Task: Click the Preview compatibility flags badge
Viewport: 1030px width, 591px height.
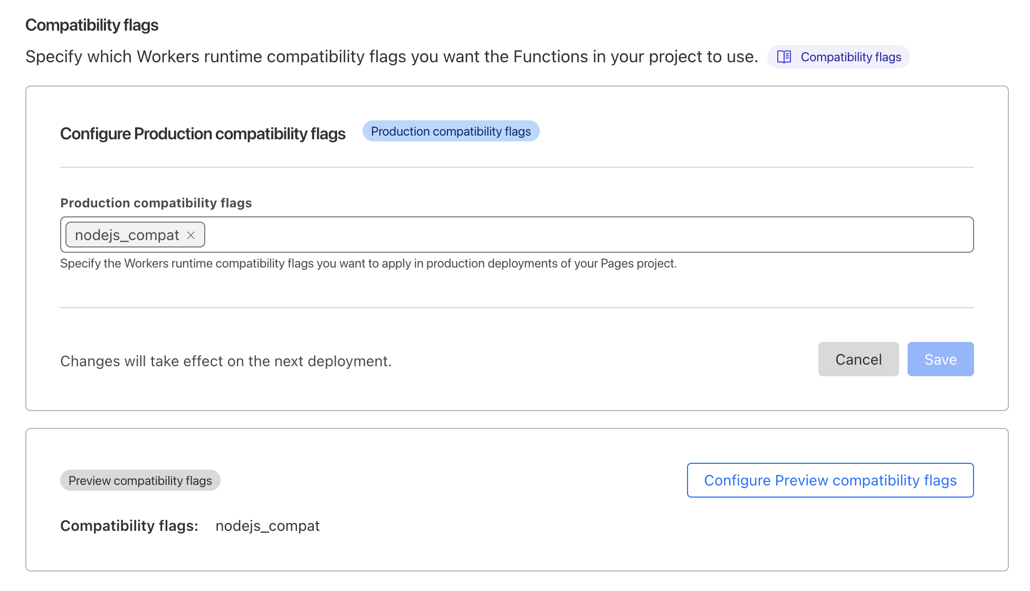Action: coord(140,480)
